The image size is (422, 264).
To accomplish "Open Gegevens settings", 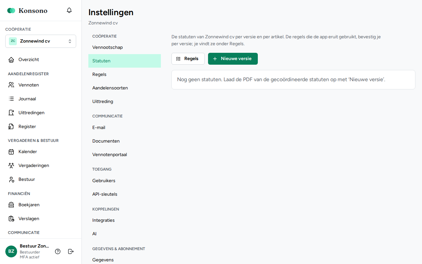I will point(125,260).
